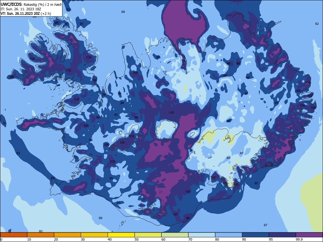Select the "Rakastig (%) í 2 m hæð" caption

43,5
